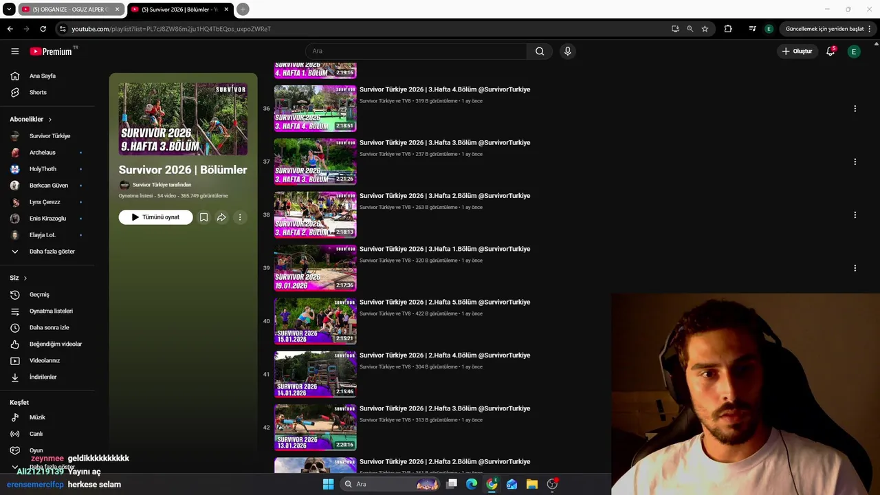Share the playlist with arrow icon
This screenshot has width=880, height=495.
[221, 217]
